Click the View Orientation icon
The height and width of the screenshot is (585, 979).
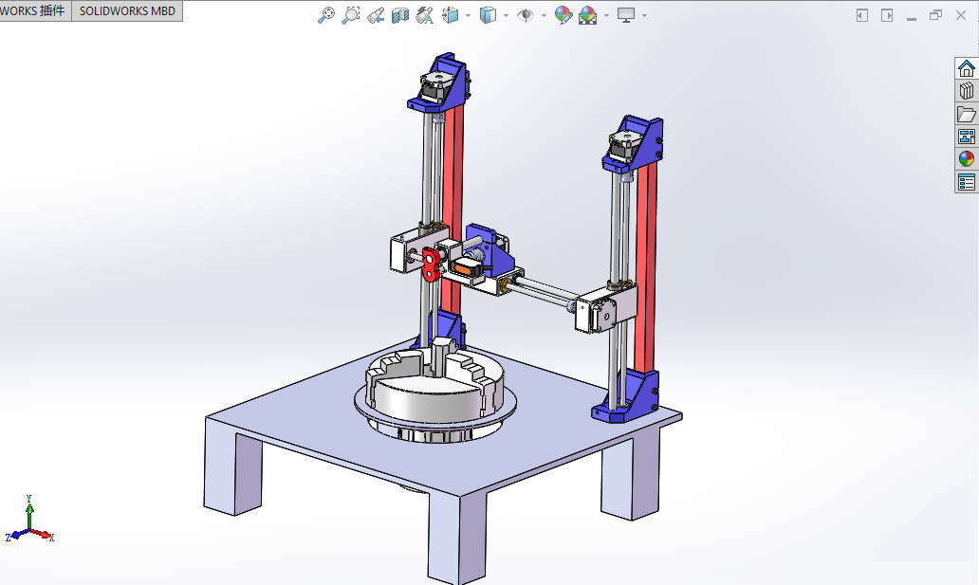pyautogui.click(x=451, y=15)
